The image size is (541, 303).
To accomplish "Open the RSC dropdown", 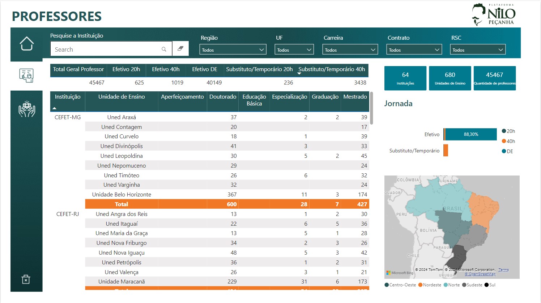I will point(478,49).
